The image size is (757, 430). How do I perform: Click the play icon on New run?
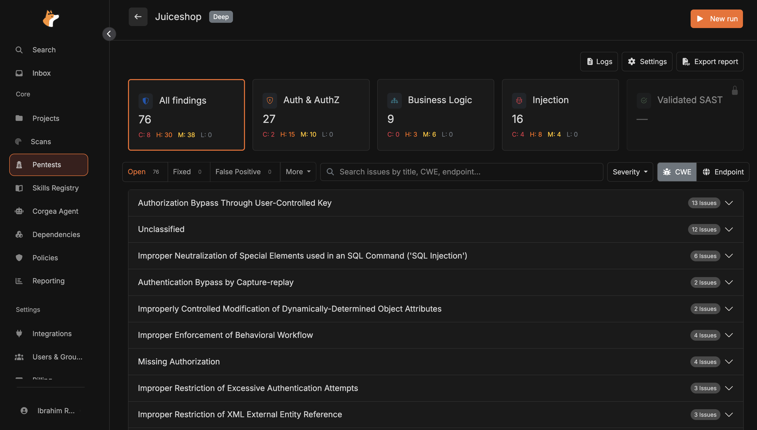pyautogui.click(x=700, y=19)
